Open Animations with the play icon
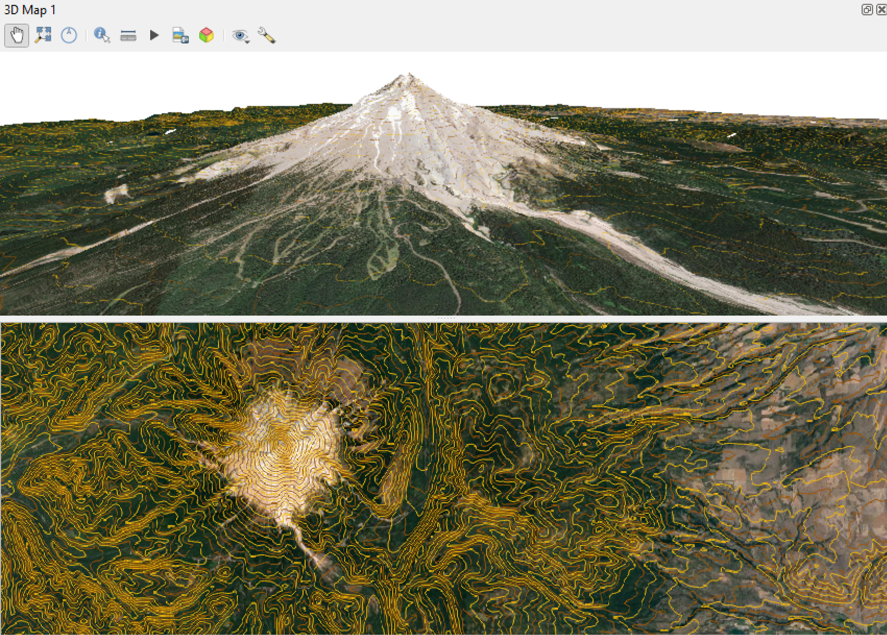This screenshot has height=635, width=887. 154,35
